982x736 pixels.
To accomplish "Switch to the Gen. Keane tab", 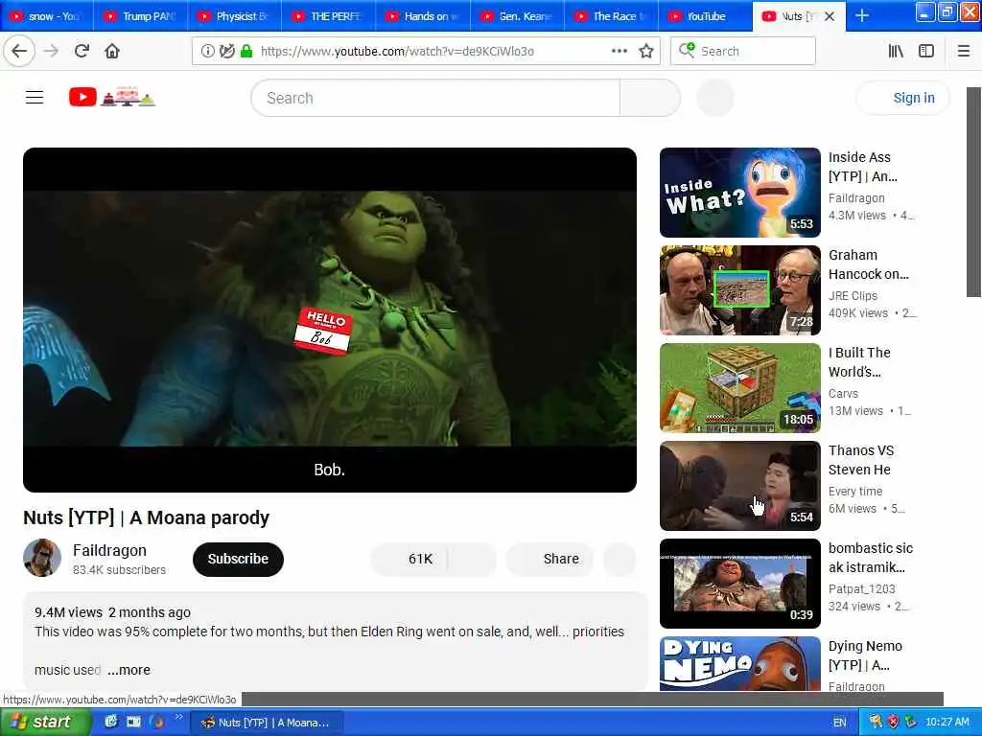I will [517, 16].
